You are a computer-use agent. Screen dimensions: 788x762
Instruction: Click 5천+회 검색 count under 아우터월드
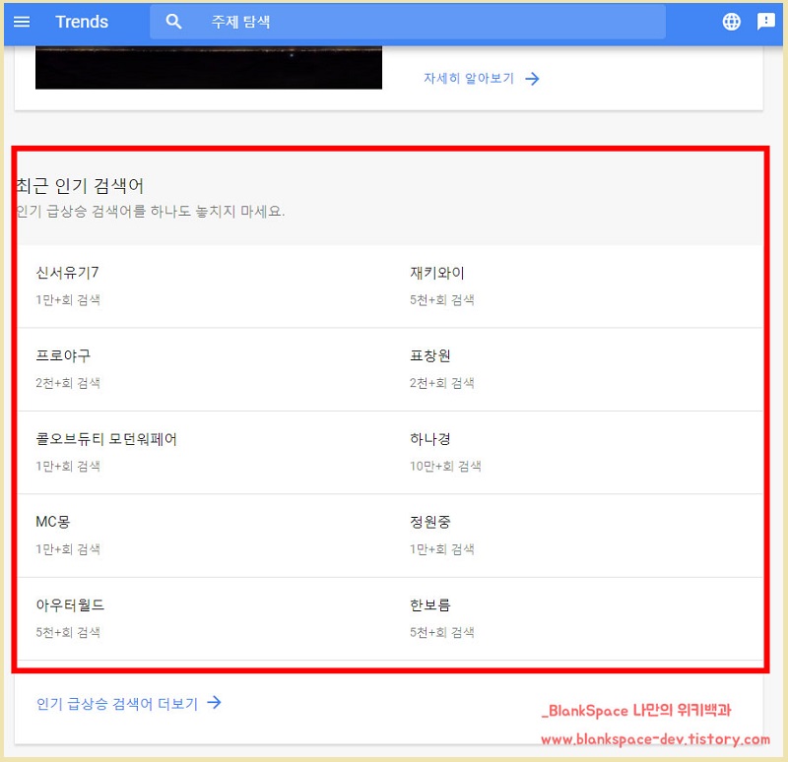click(x=68, y=632)
